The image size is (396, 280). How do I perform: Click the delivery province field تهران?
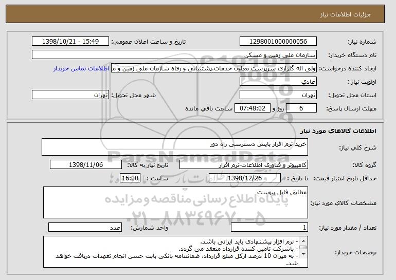[x=278, y=95]
